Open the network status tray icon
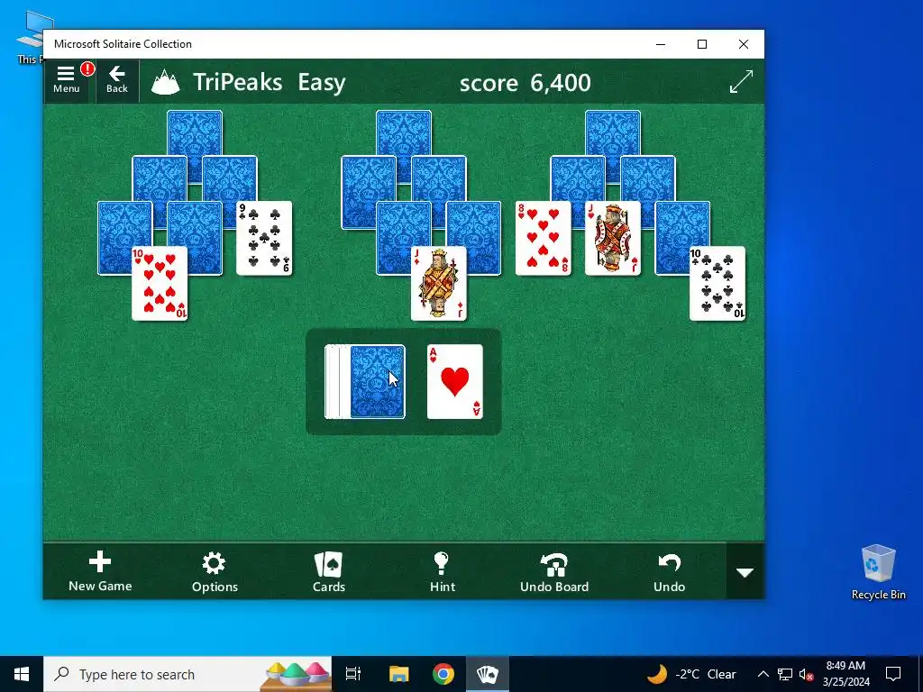Screen dimensions: 923x692 click(x=785, y=674)
